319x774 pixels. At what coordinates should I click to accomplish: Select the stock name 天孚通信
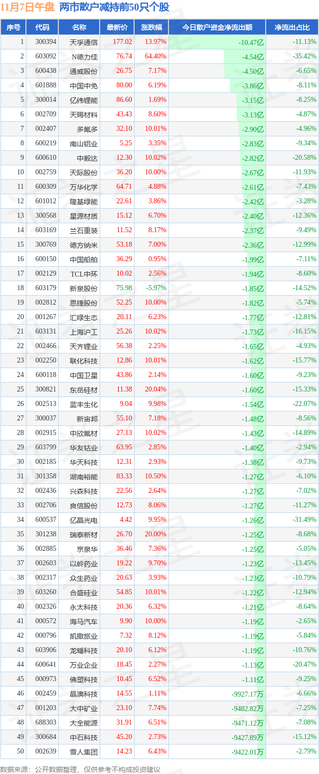(84, 42)
